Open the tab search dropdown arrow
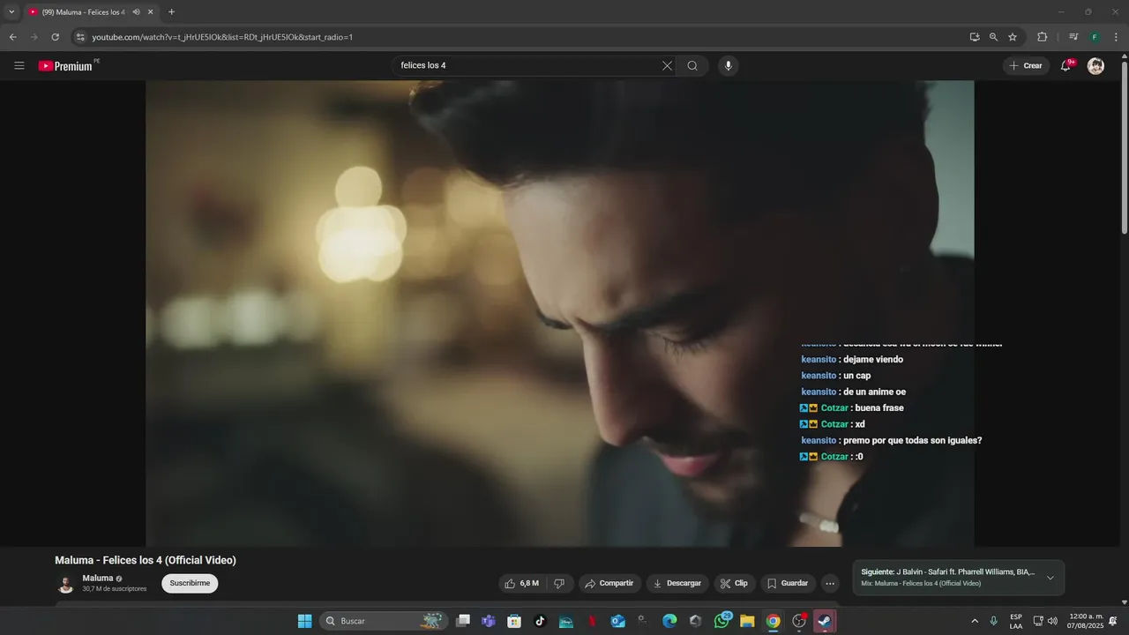This screenshot has height=635, width=1129. [11, 12]
